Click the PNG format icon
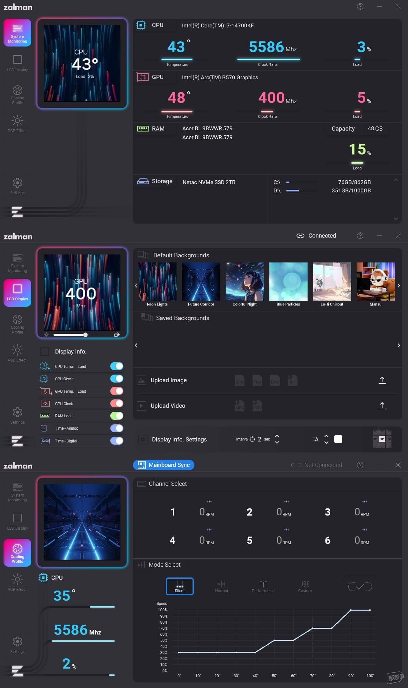Screen dimensions: 408x688 pos(257,380)
